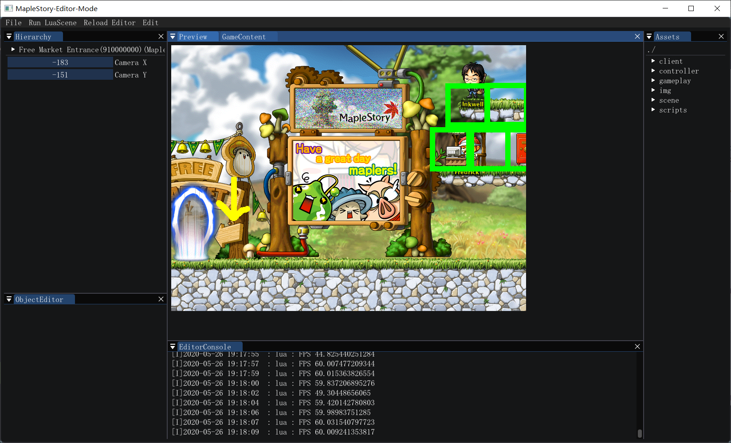This screenshot has height=443, width=731.
Task: Click the EditorConsole scrollbar thumb
Action: pos(640,433)
